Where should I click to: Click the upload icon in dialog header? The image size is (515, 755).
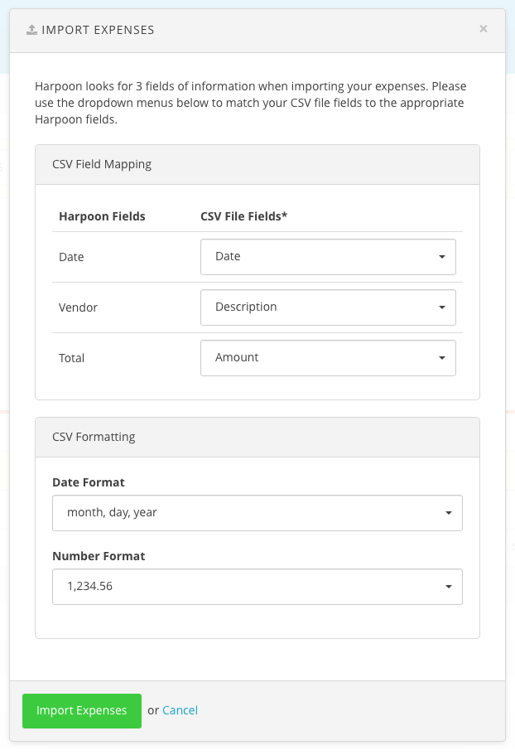tap(31, 30)
